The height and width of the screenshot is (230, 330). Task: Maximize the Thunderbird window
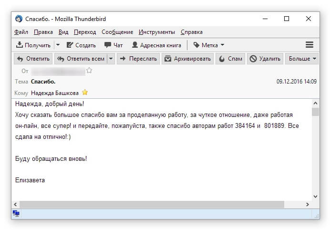coord(287,19)
